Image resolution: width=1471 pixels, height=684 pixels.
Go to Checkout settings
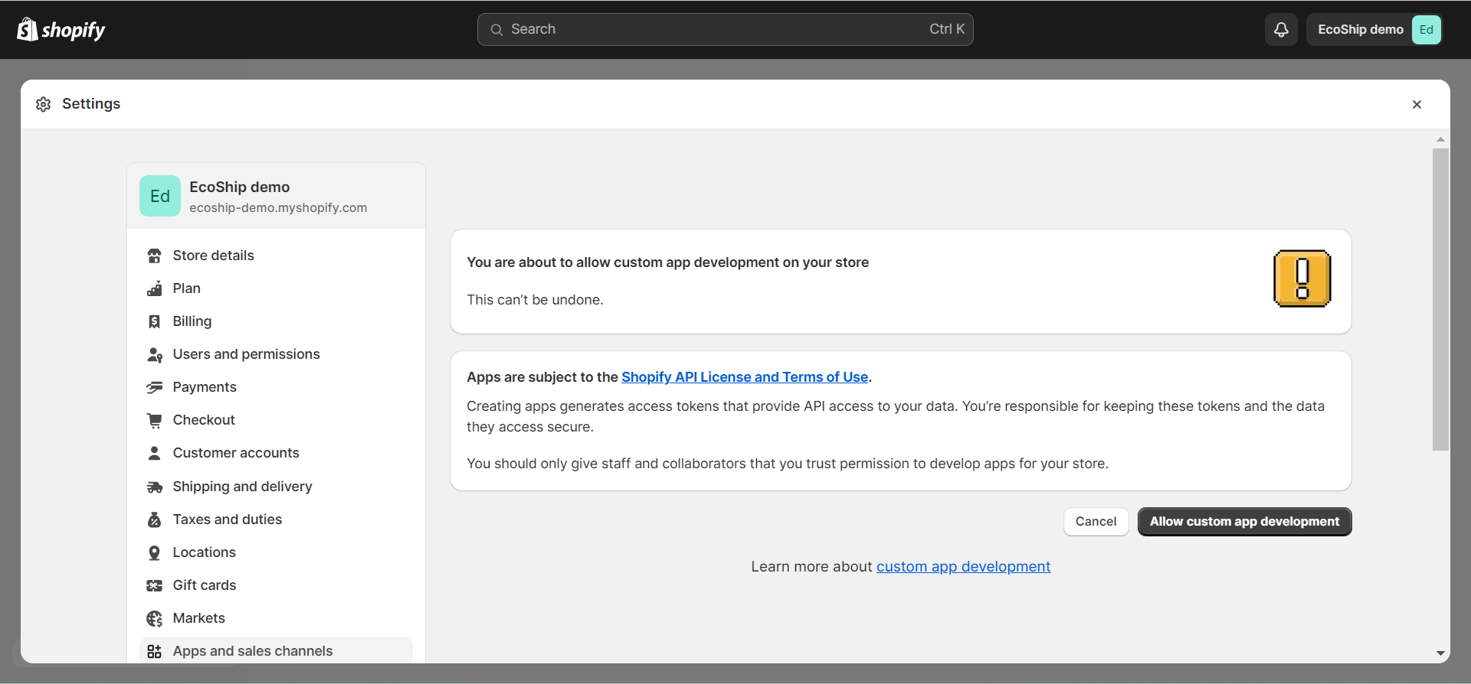[x=276, y=420]
